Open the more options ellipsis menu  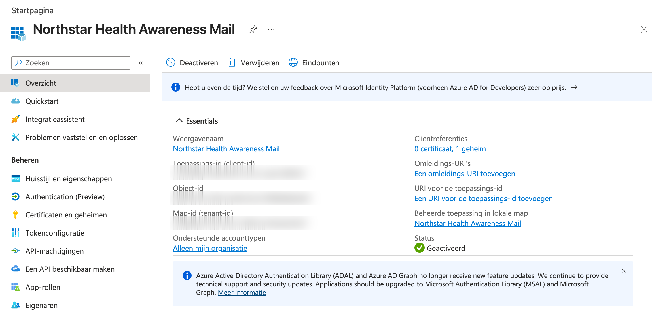(271, 29)
